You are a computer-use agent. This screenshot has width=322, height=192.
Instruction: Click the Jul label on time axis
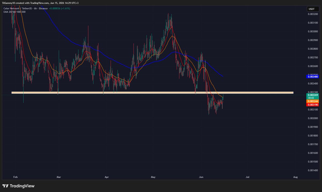[247, 177]
